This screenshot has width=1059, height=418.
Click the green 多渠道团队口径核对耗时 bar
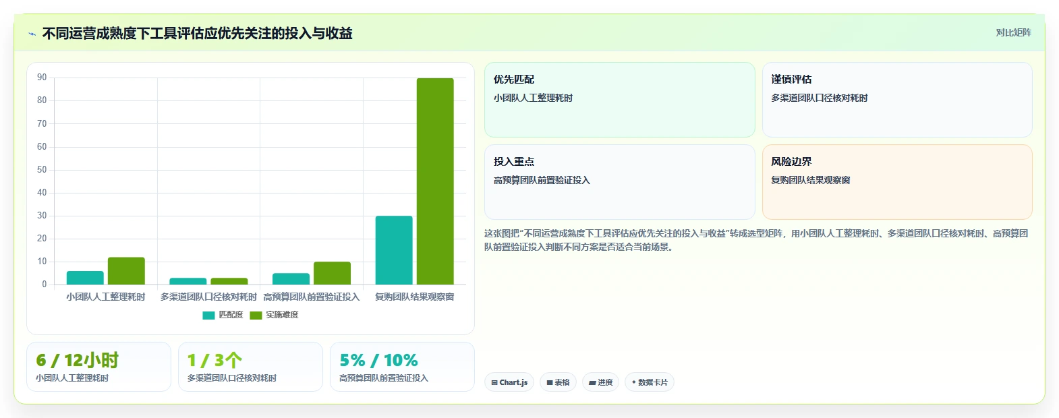click(229, 281)
